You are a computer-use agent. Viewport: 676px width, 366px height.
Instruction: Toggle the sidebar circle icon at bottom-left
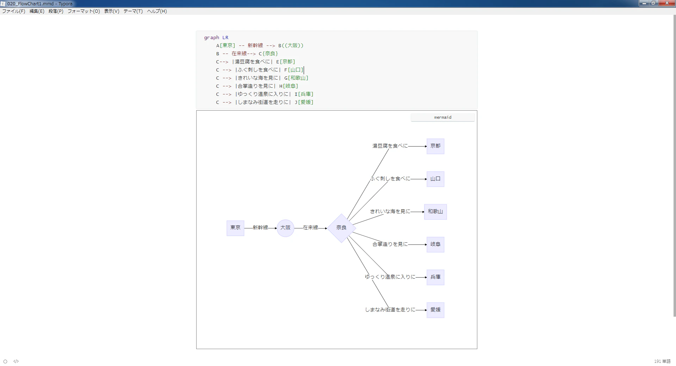coord(5,361)
